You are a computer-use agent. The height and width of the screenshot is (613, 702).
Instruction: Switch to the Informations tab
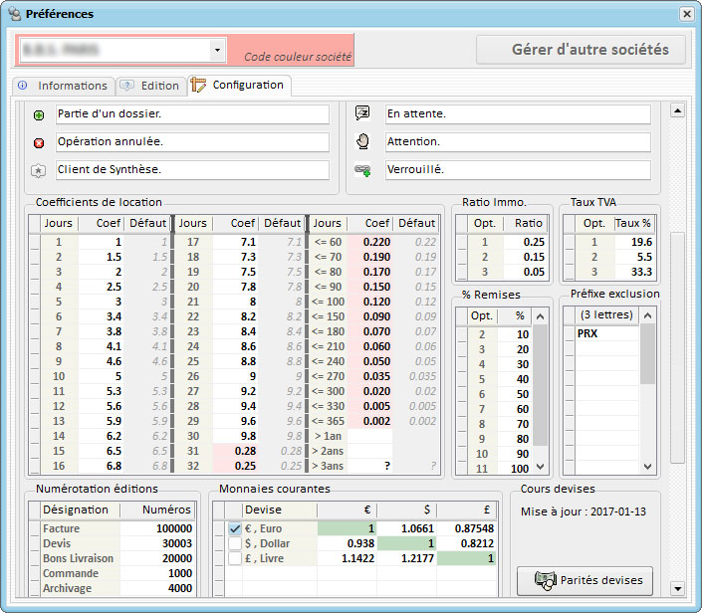tap(64, 86)
